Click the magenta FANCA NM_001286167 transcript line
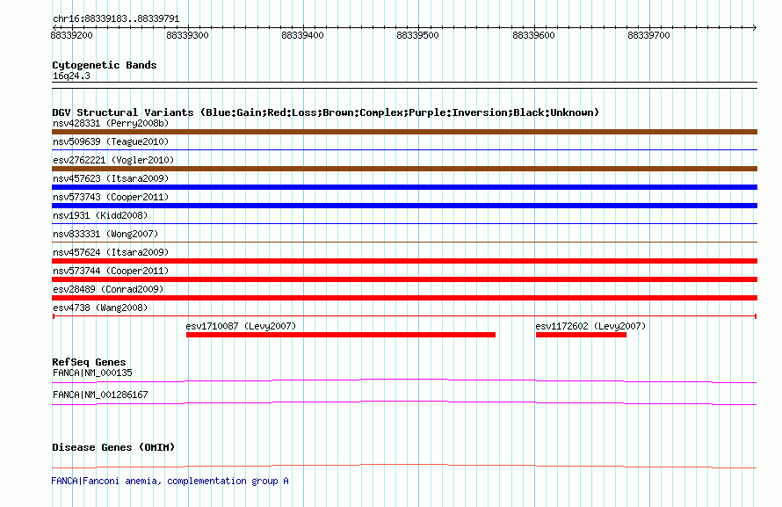This screenshot has width=782, height=507. click(x=404, y=402)
